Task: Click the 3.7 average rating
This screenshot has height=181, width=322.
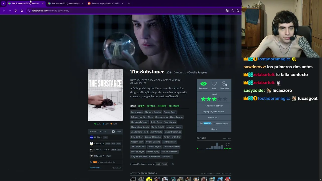Action: click(x=228, y=145)
